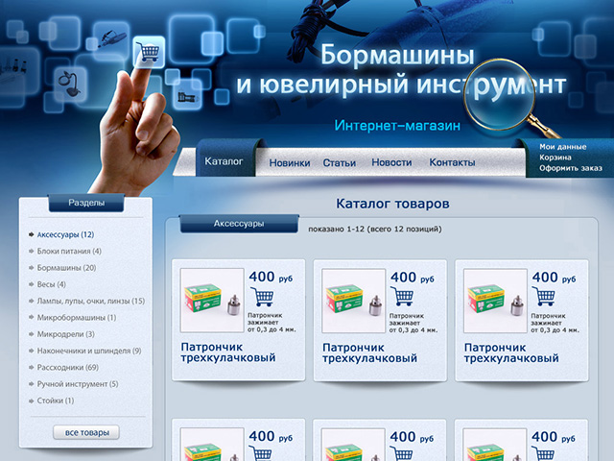
Task: Select Микродрели (3) category
Action: (x=66, y=334)
